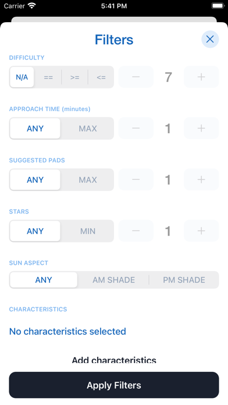228x405 pixels.
Task: Switch Stars filter to MIN
Action: (x=87, y=231)
